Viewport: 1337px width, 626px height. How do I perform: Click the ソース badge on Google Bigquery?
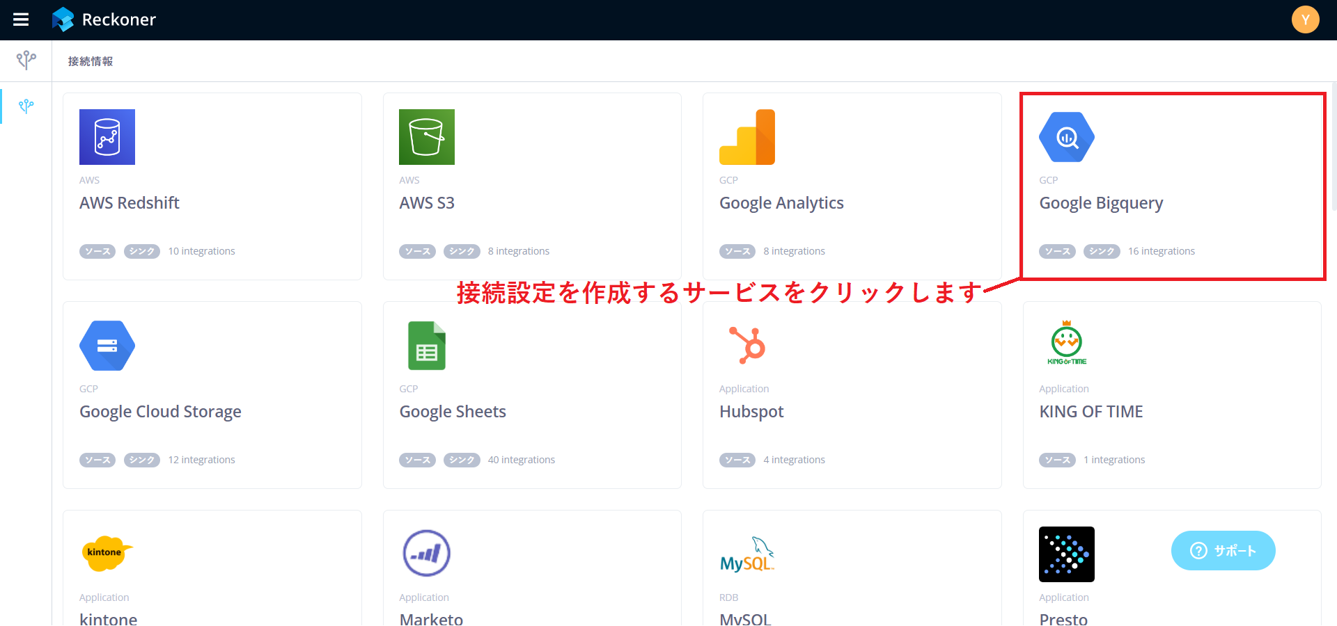(1057, 251)
